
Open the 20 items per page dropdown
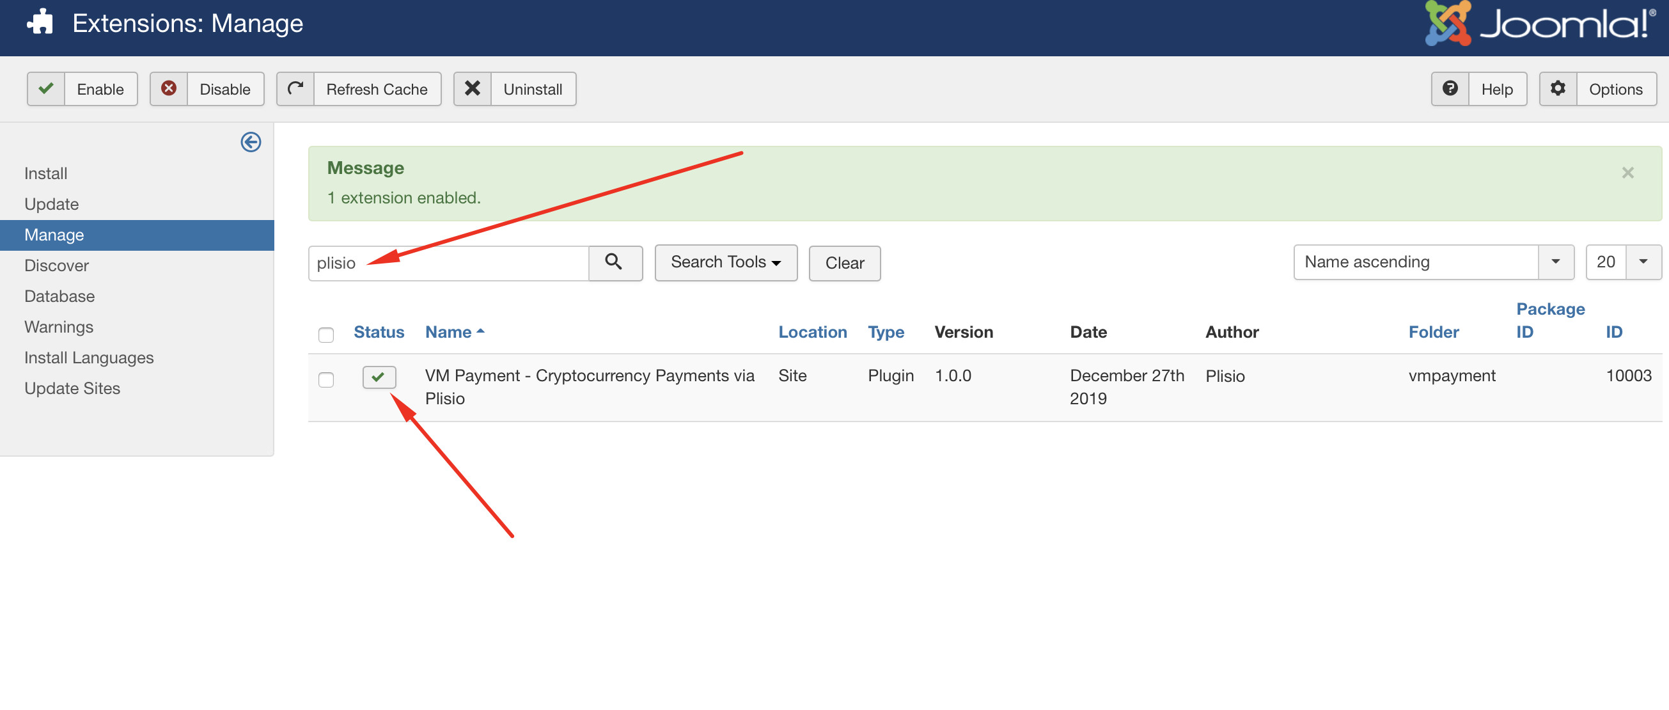(x=1623, y=262)
